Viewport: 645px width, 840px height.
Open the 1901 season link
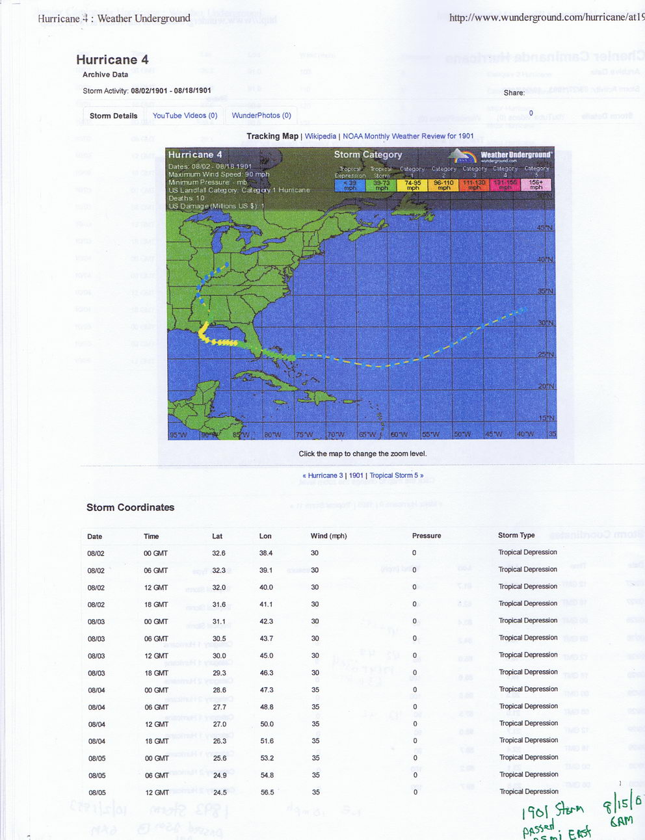point(356,476)
